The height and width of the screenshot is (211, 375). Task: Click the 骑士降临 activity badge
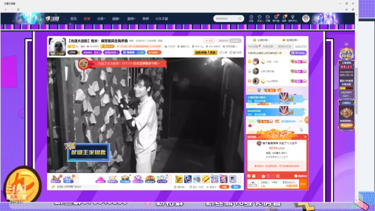(346, 53)
